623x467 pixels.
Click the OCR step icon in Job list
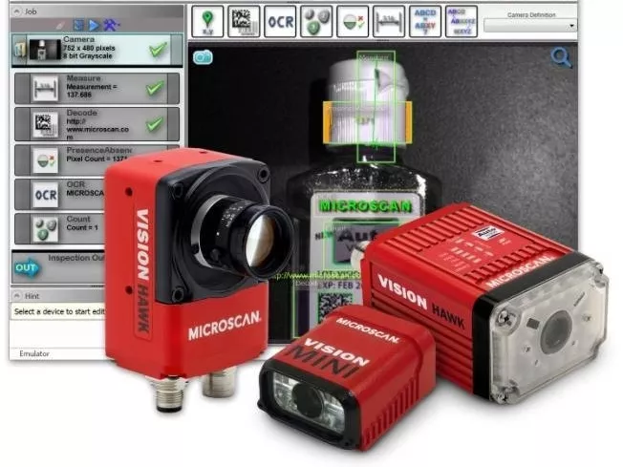pos(45,195)
